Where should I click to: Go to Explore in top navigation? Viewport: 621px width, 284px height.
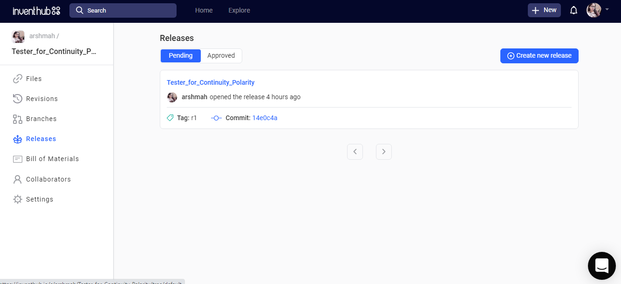239,10
